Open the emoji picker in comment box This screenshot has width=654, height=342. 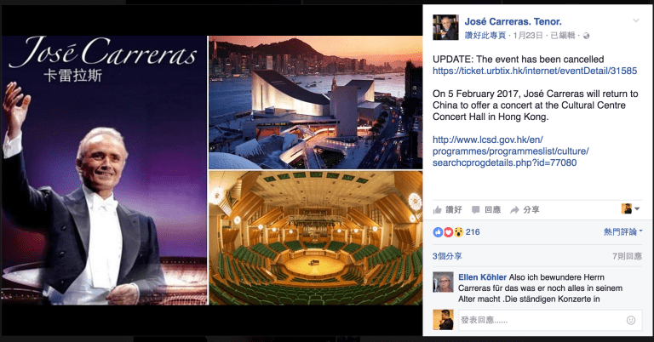coord(631,320)
